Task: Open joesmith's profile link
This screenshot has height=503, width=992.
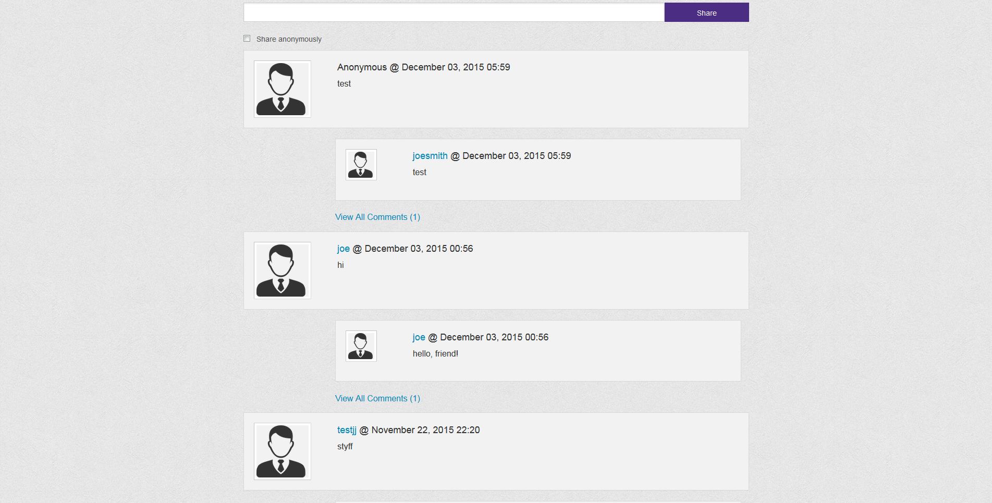Action: 430,156
